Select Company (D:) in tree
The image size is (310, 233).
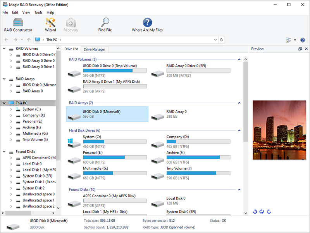(x=34, y=115)
